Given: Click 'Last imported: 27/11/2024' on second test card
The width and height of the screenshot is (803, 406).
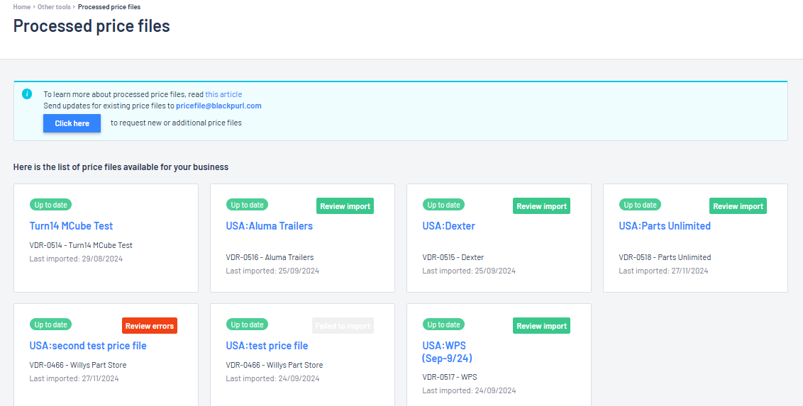Looking at the screenshot, I should (74, 378).
